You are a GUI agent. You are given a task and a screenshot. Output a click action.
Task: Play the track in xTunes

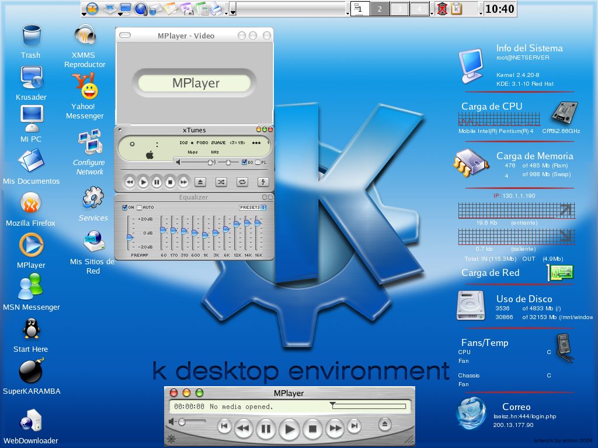coord(143,182)
